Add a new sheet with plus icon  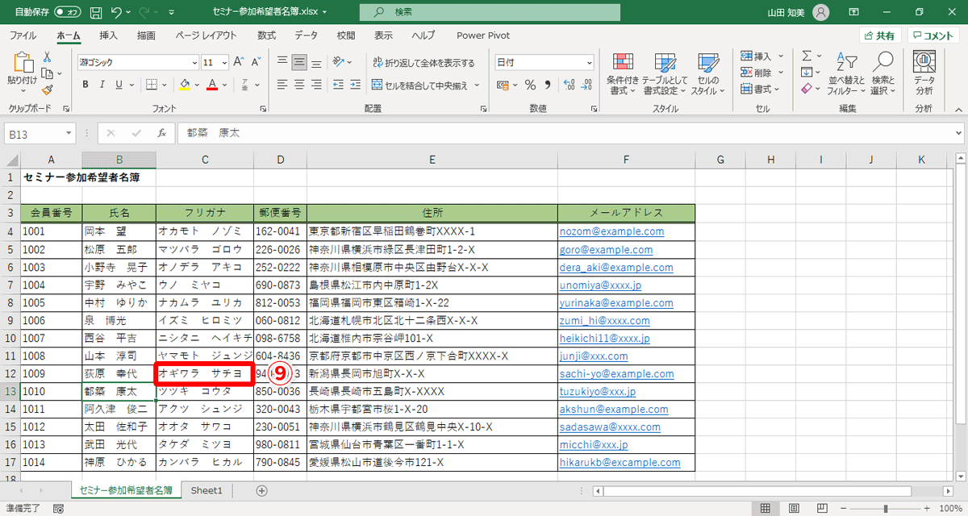click(261, 490)
